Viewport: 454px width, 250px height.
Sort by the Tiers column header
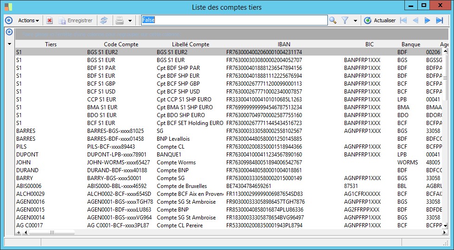pyautogui.click(x=51, y=44)
